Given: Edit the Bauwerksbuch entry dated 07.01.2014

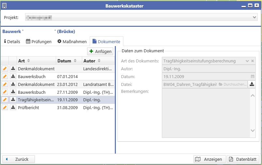Looking at the screenshot, I should pyautogui.click(x=5, y=76).
